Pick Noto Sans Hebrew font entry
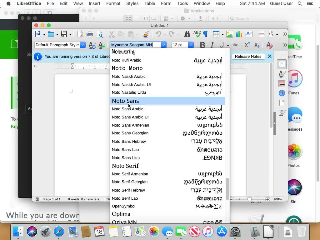 coord(167,142)
